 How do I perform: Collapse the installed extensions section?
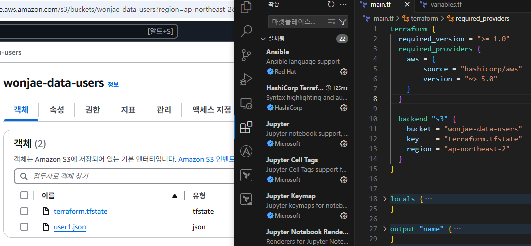[x=263, y=39]
